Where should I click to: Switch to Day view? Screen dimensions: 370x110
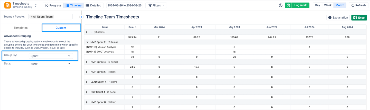tap(317, 5)
